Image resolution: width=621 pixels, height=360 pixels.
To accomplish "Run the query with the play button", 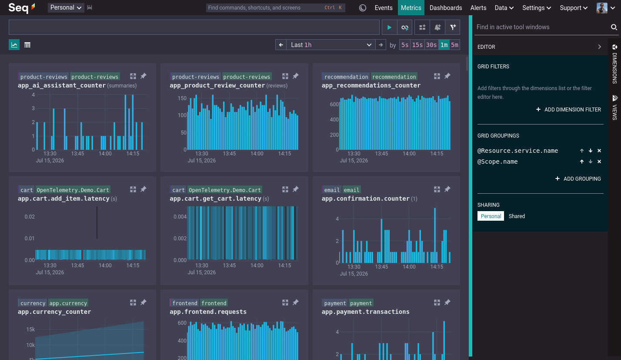I will tap(389, 27).
